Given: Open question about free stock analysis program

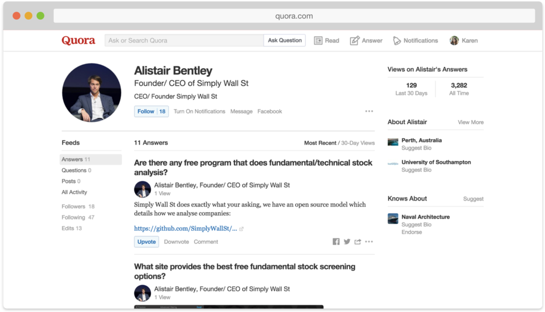Looking at the screenshot, I should tap(253, 167).
